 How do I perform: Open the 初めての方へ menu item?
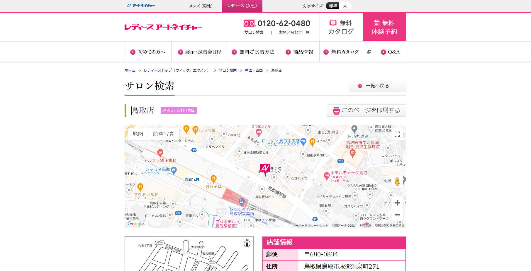148,52
